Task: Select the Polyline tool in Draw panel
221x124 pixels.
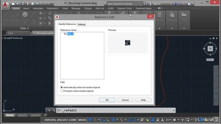Action: [x=15, y=16]
